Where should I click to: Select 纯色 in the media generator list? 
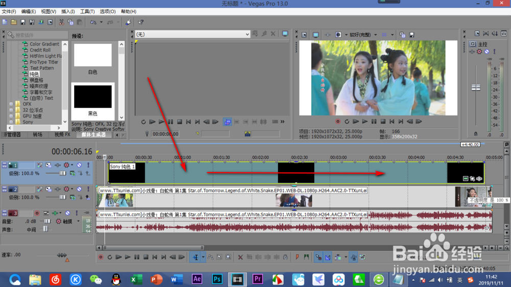(x=34, y=74)
